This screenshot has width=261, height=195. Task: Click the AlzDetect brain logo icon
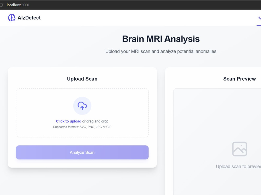coord(12,18)
